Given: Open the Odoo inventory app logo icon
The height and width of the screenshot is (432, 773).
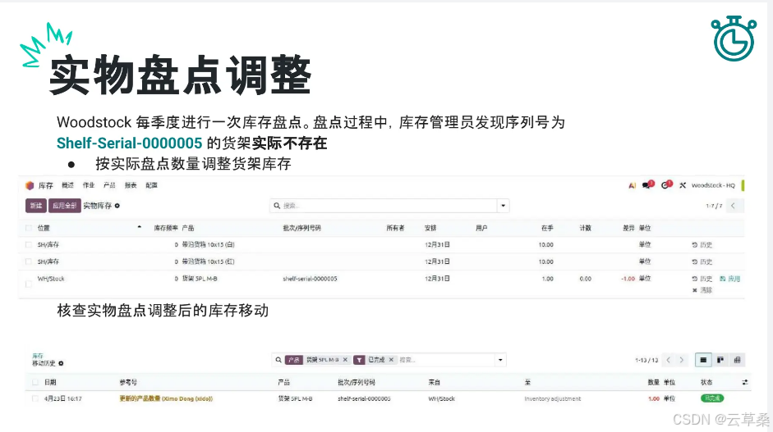Looking at the screenshot, I should [x=30, y=185].
